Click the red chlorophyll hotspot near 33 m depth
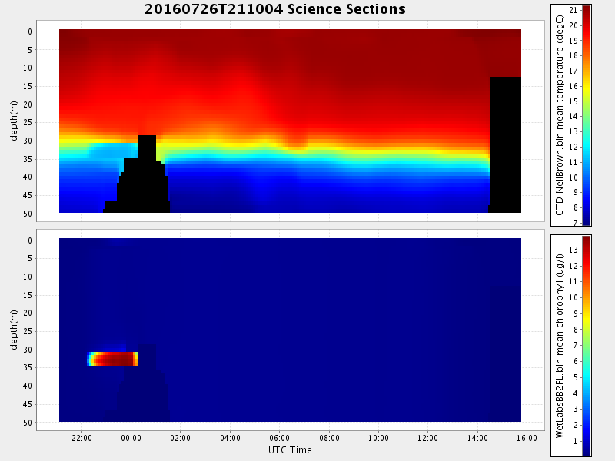 114,359
